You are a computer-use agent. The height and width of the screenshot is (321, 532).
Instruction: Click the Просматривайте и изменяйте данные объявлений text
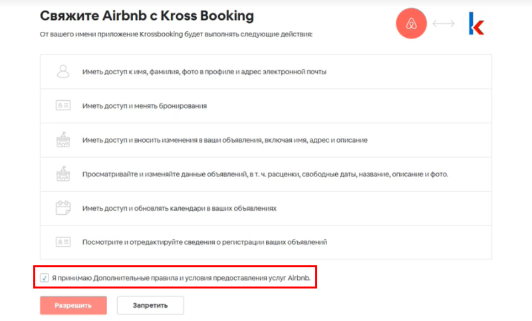(265, 174)
